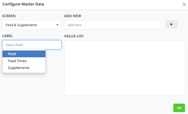Click the Select Field placeholder text
Screen dimensions: 188x114
pos(14,45)
